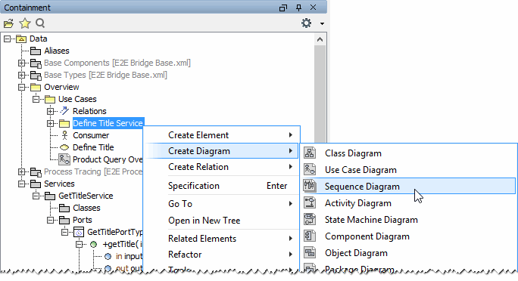Viewport: 518px width, 281px height.
Task: Expand the Relations tree node
Action: (50, 111)
